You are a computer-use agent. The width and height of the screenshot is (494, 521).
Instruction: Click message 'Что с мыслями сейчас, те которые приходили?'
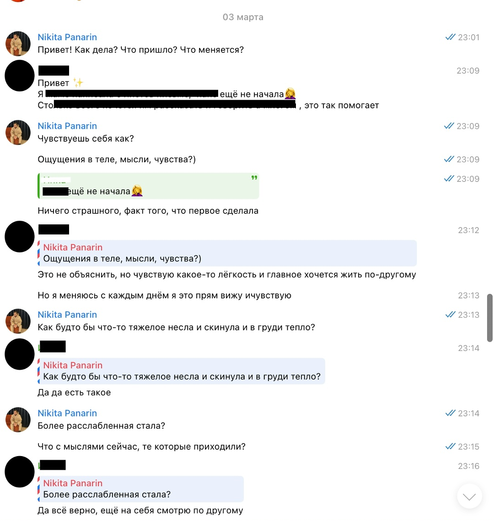click(141, 447)
